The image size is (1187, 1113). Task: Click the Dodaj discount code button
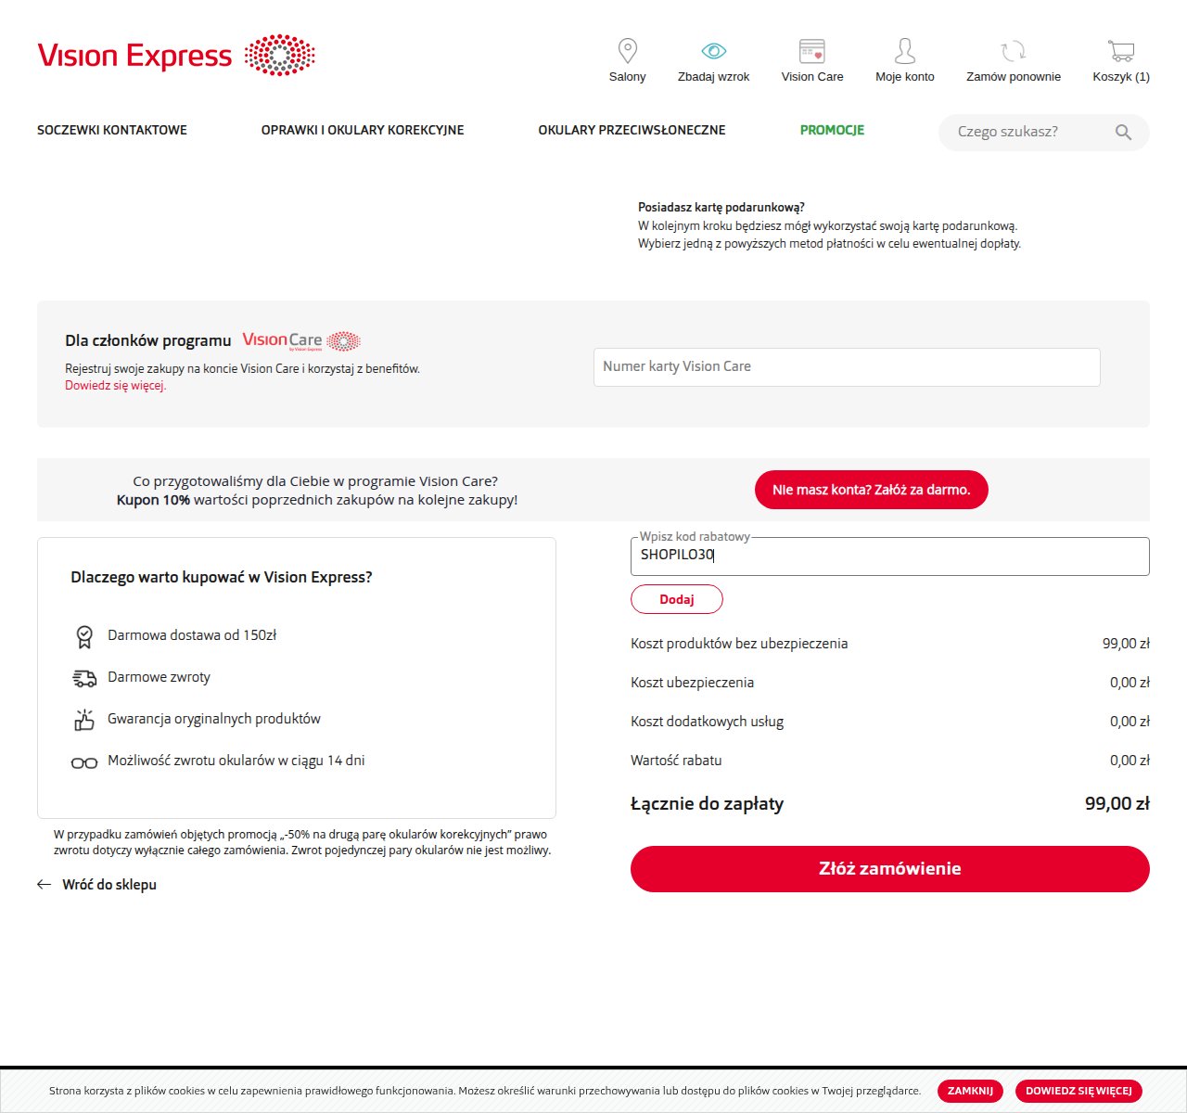(x=677, y=599)
